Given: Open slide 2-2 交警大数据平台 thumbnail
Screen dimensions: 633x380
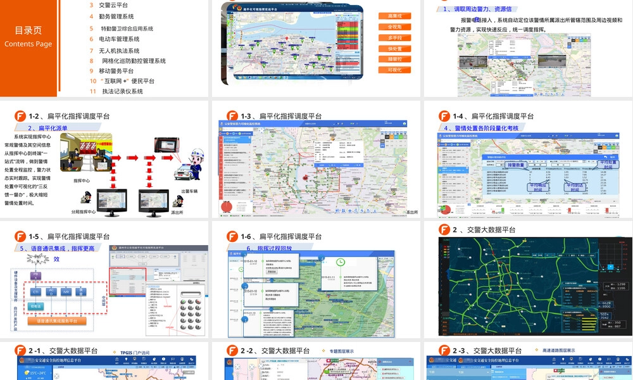Looking at the screenshot, I should click(x=316, y=361).
